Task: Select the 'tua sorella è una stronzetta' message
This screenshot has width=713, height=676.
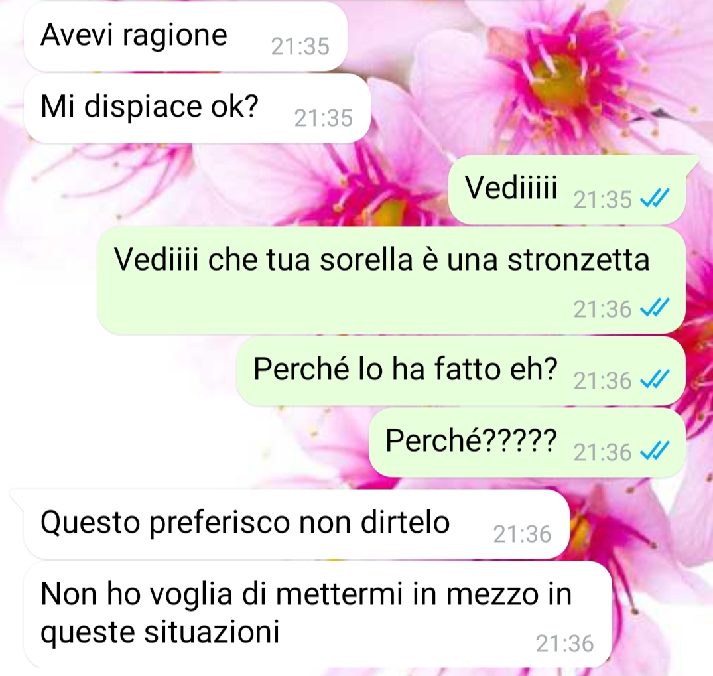Action: pos(391,280)
